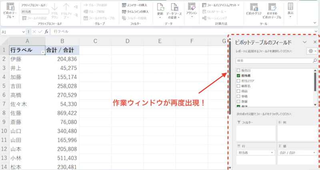The width and height of the screenshot is (320, 170).
Task: Click the collapse field minus icon
Action: point(76,15)
